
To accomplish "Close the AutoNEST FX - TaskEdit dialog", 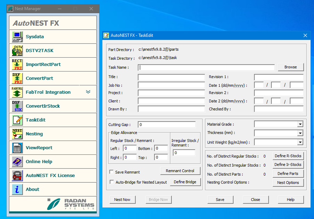I will 305,36.
